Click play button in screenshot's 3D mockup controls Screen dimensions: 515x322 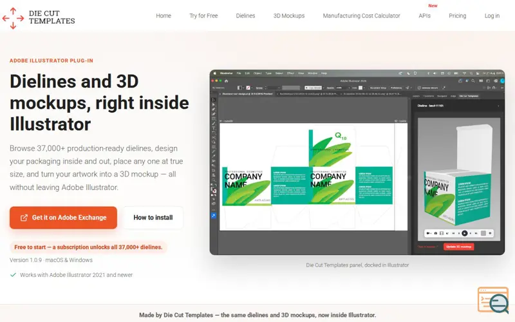point(464,233)
